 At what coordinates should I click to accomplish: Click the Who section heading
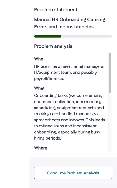tap(39, 59)
